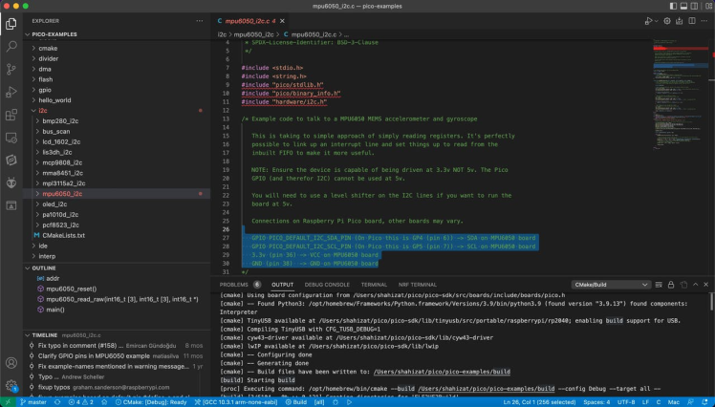This screenshot has height=407, width=715.
Task: Open the Search view in activity bar
Action: pos(11,45)
